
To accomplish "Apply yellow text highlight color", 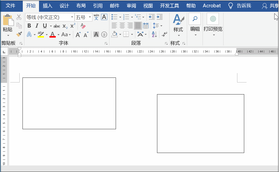I will (41, 34).
